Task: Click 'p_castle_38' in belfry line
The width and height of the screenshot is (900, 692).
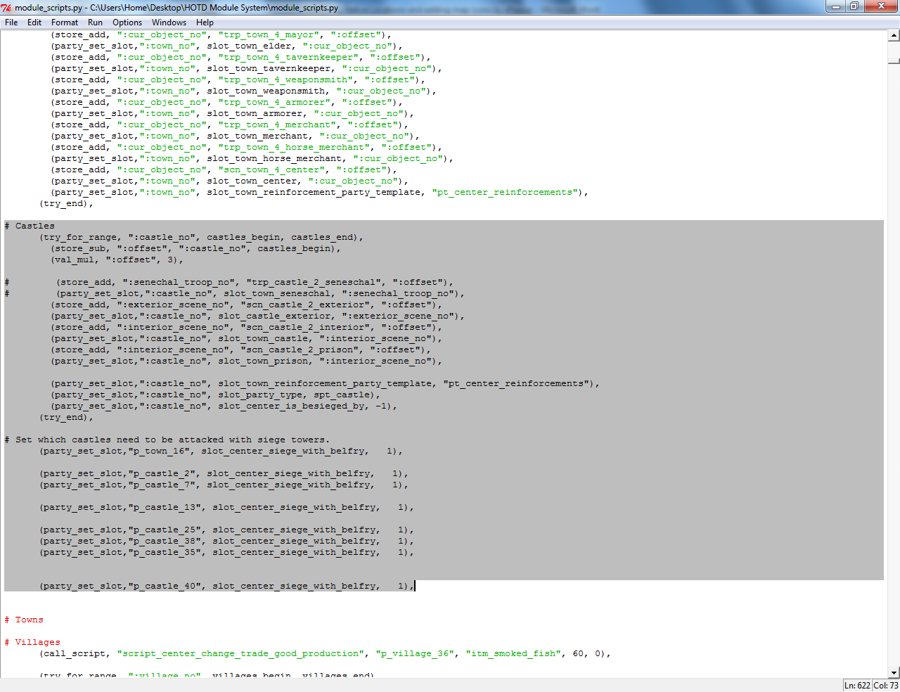Action: click(165, 541)
